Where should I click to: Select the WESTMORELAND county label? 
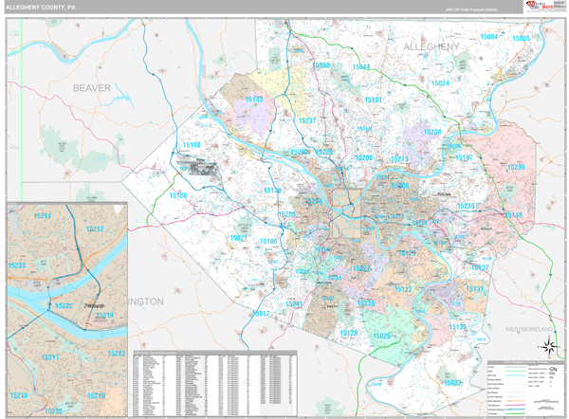point(529,329)
